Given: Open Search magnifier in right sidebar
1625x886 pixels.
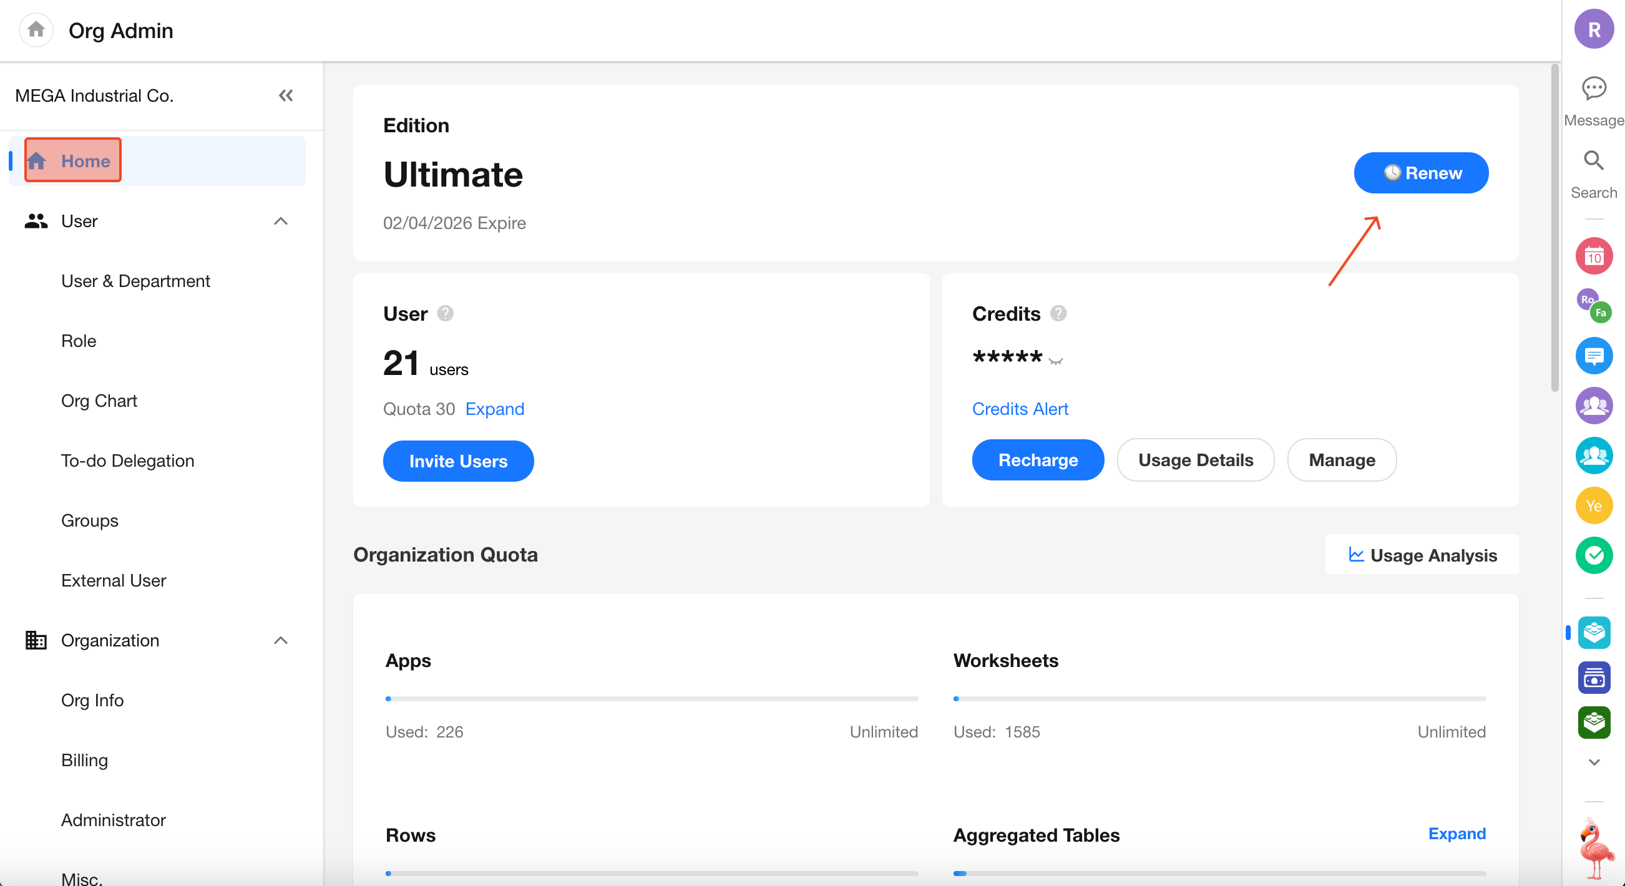Looking at the screenshot, I should click(1593, 161).
